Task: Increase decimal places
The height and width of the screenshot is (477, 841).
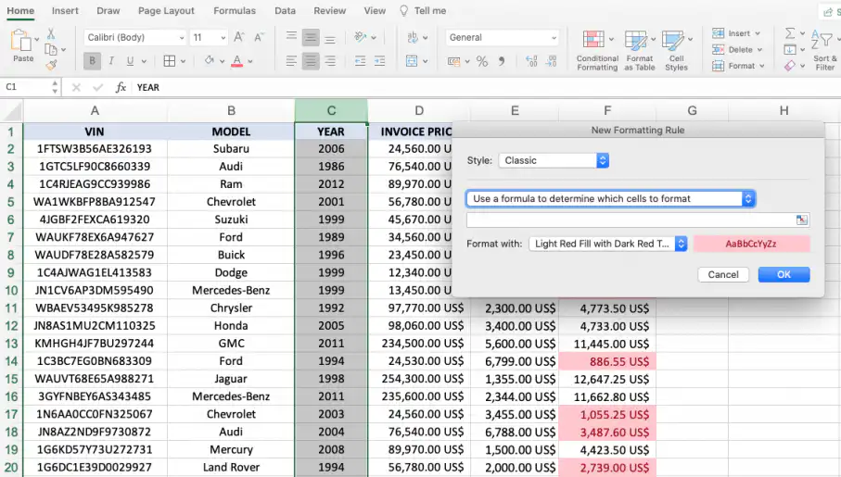Action: 531,61
